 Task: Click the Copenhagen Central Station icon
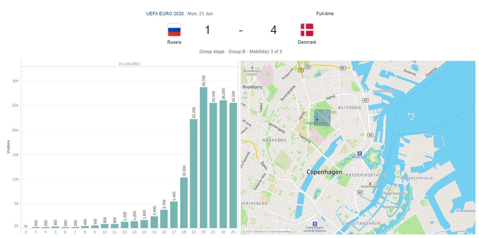click(x=315, y=224)
